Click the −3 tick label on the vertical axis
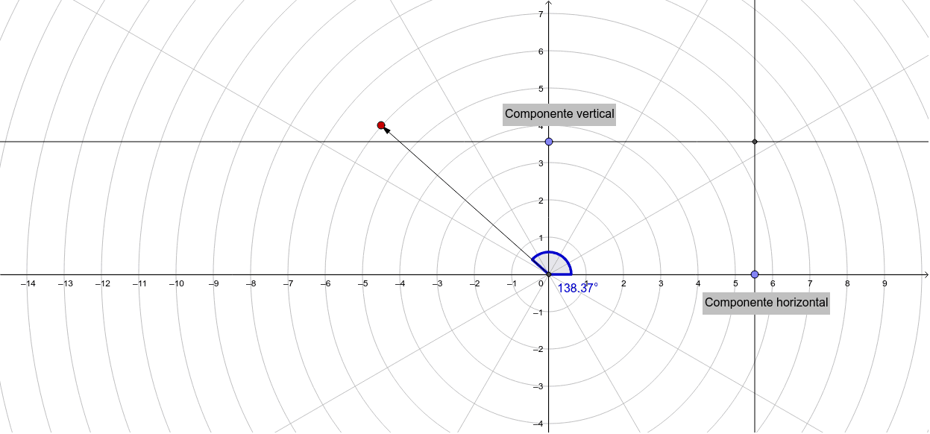Screen dimensions: 930x434 tap(538, 386)
